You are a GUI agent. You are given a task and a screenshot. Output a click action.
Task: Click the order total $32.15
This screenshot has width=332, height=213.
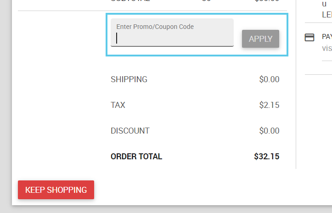(266, 157)
